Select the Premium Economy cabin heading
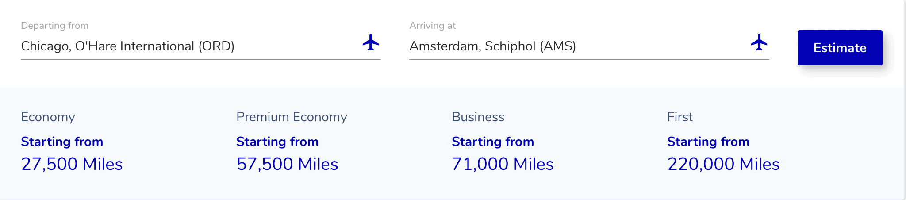Screen dimensions: 906x200 [292, 117]
